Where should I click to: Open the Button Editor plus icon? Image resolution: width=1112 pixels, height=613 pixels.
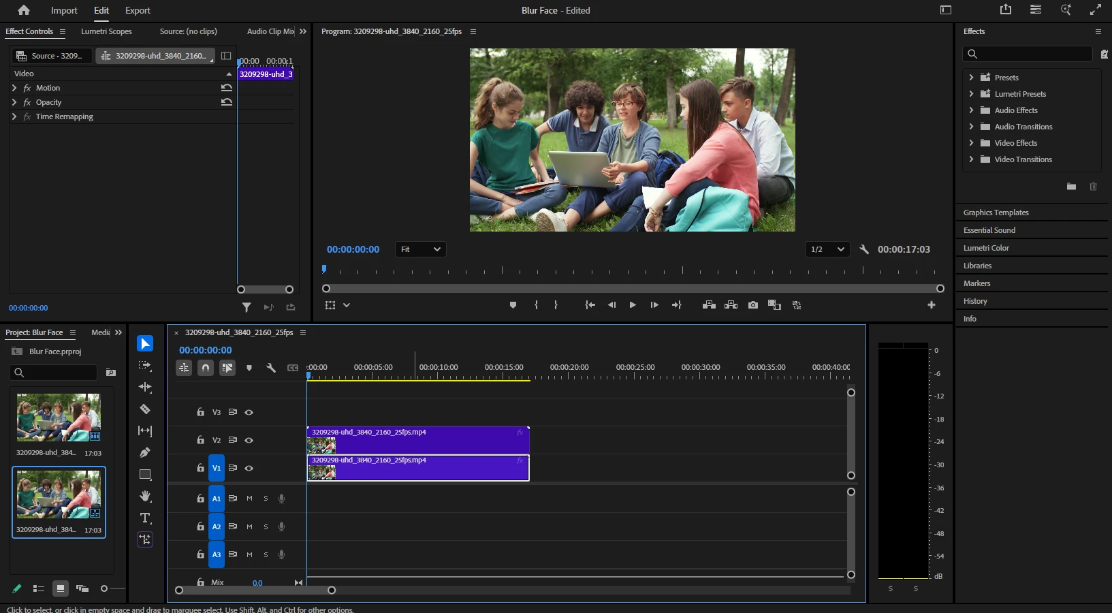(932, 305)
